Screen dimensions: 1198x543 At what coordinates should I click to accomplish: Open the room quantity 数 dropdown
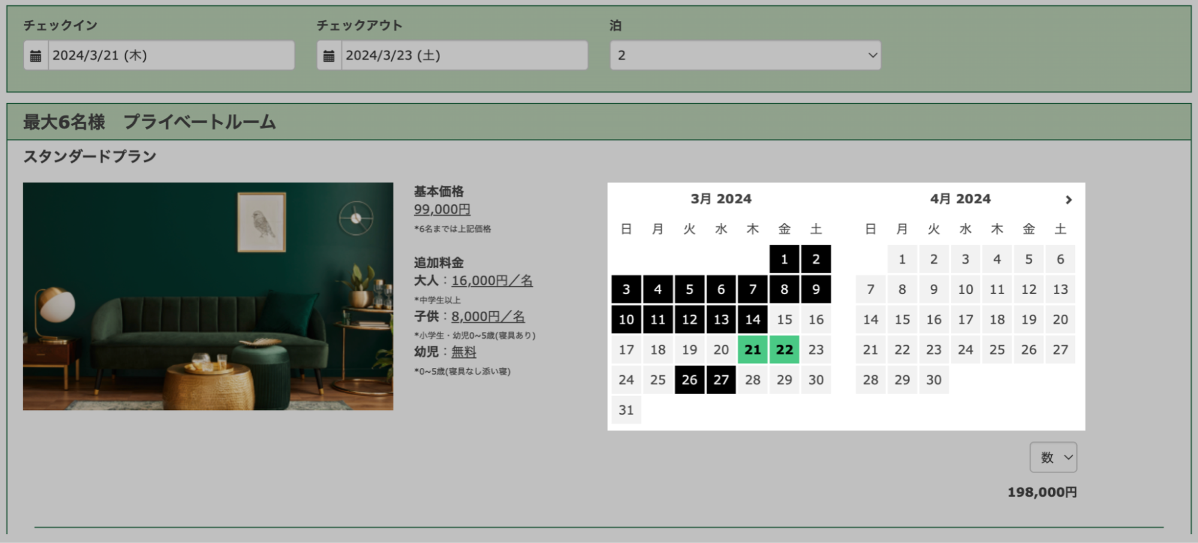(1053, 457)
